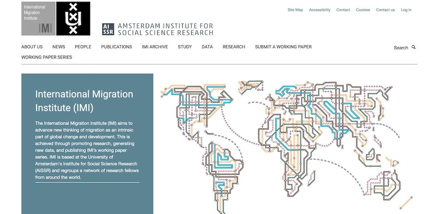Open the News menu item

point(59,47)
